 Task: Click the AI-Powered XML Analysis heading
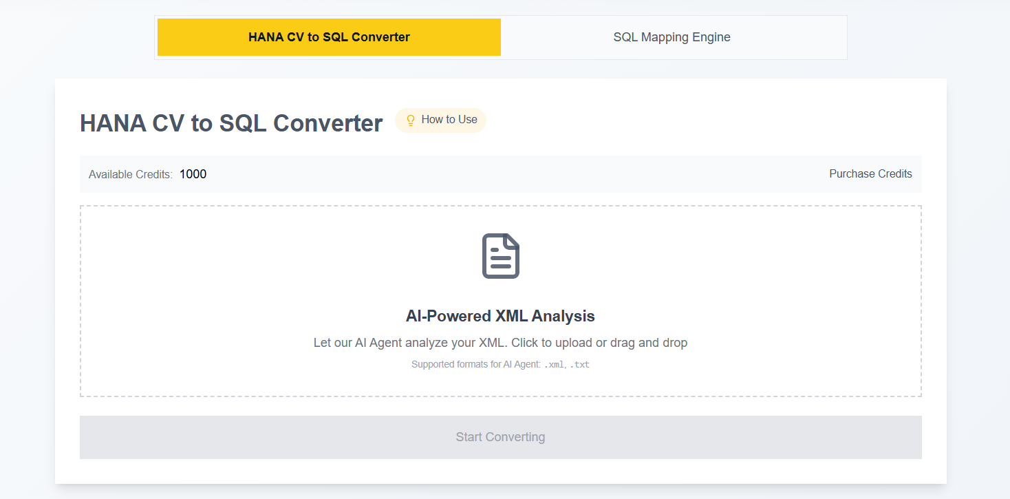click(500, 317)
